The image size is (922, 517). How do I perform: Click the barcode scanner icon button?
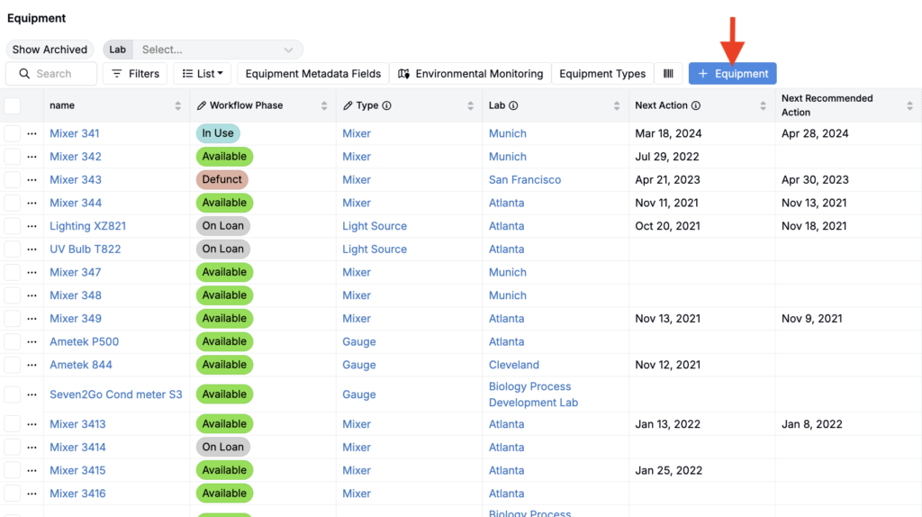(x=668, y=74)
